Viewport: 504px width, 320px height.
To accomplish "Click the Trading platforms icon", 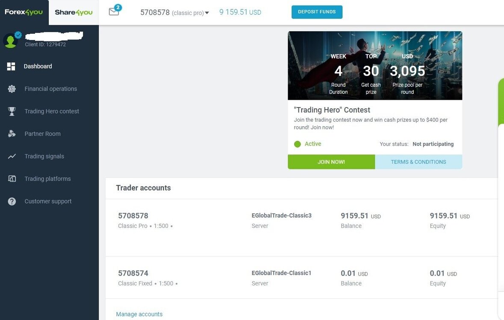I will (12, 179).
